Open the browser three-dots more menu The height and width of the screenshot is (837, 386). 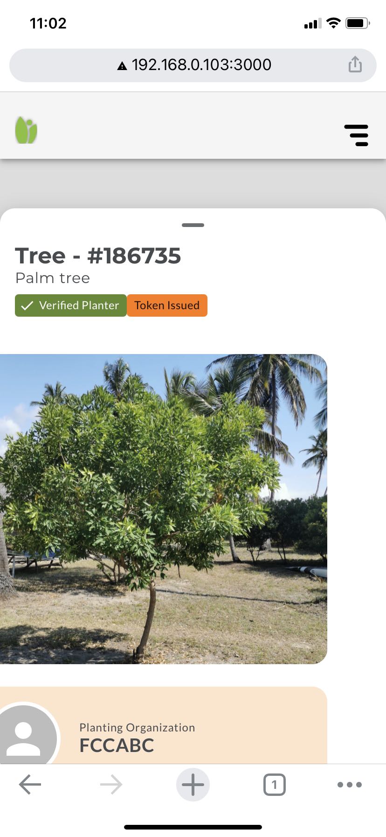pos(350,784)
